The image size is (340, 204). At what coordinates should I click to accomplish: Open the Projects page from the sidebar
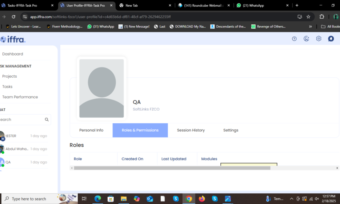pos(9,76)
